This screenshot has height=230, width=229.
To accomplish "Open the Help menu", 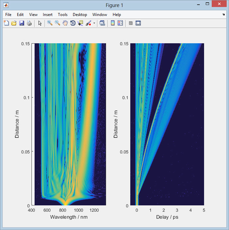I will [x=117, y=15].
